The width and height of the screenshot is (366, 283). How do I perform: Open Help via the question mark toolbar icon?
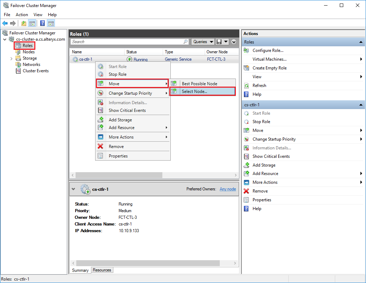click(x=42, y=23)
